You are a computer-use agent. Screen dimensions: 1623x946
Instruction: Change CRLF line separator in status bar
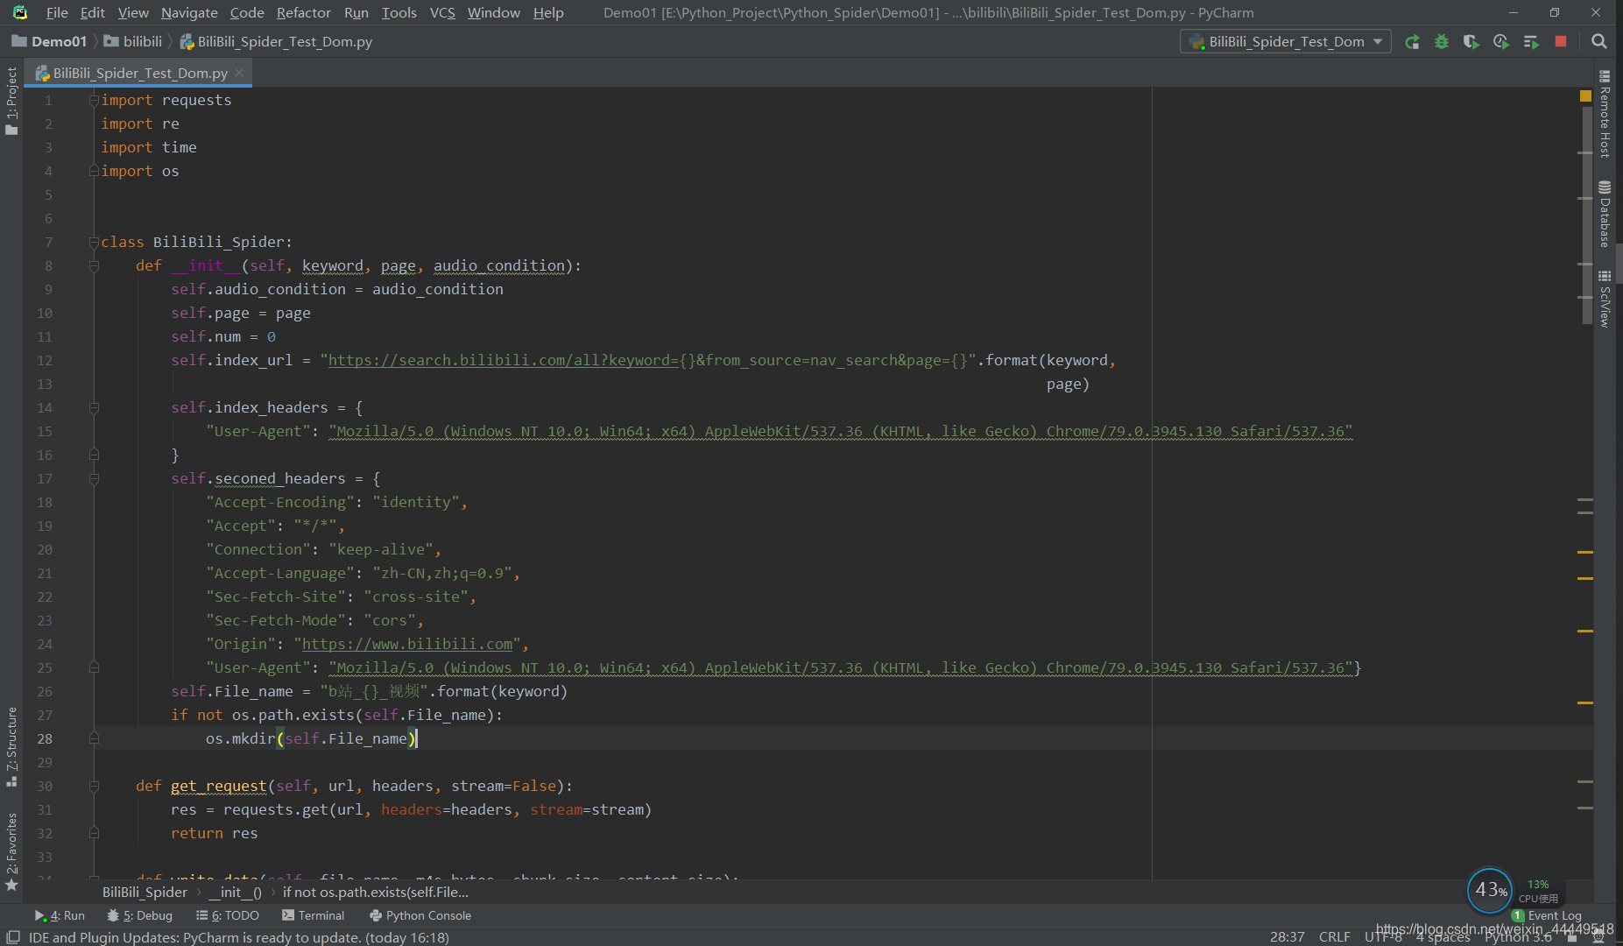click(x=1334, y=937)
